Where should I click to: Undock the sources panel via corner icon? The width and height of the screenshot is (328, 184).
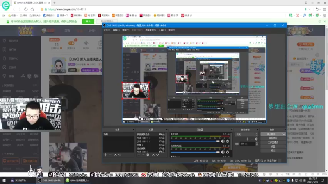click(167, 130)
